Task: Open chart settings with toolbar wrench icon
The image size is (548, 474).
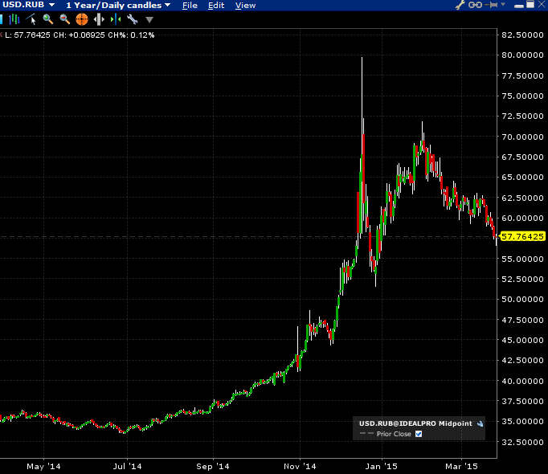Action: point(132,19)
